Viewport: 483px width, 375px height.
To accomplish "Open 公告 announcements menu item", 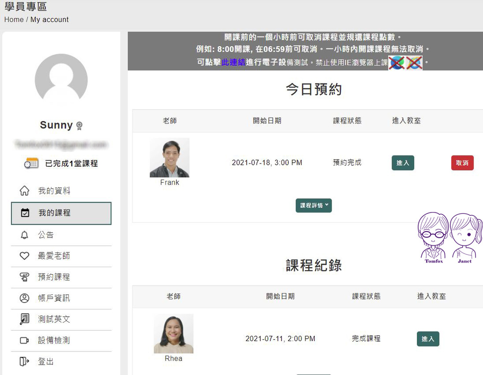I will (61, 235).
